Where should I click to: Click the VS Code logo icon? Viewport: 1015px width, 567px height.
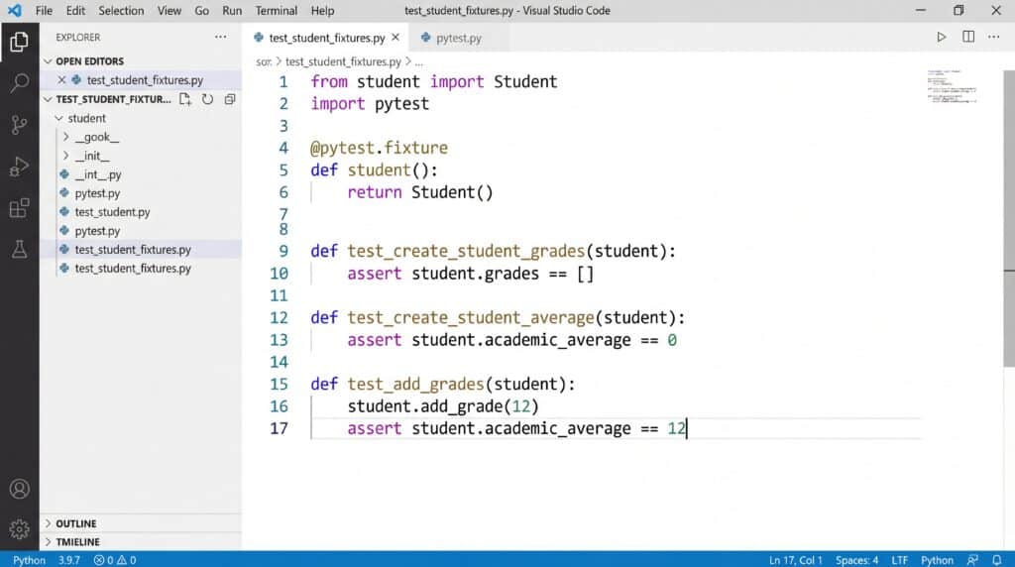[14, 10]
